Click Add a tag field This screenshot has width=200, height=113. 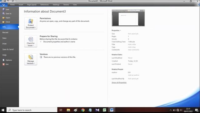tap(132, 47)
